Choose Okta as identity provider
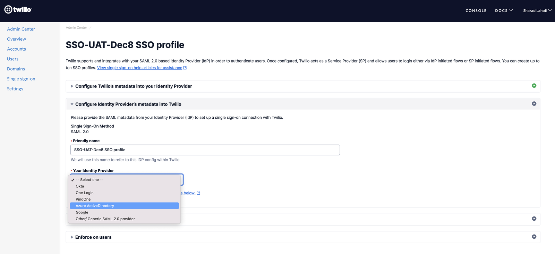The image size is (555, 254). [x=80, y=186]
